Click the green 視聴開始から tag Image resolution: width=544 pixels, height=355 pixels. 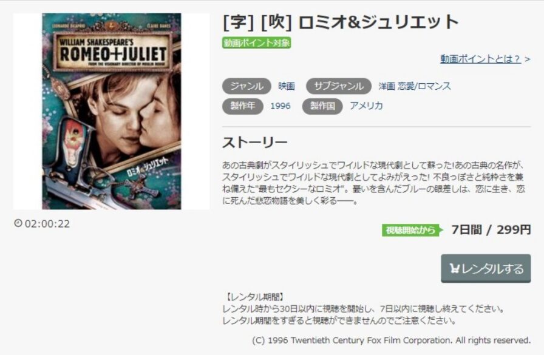(412, 230)
